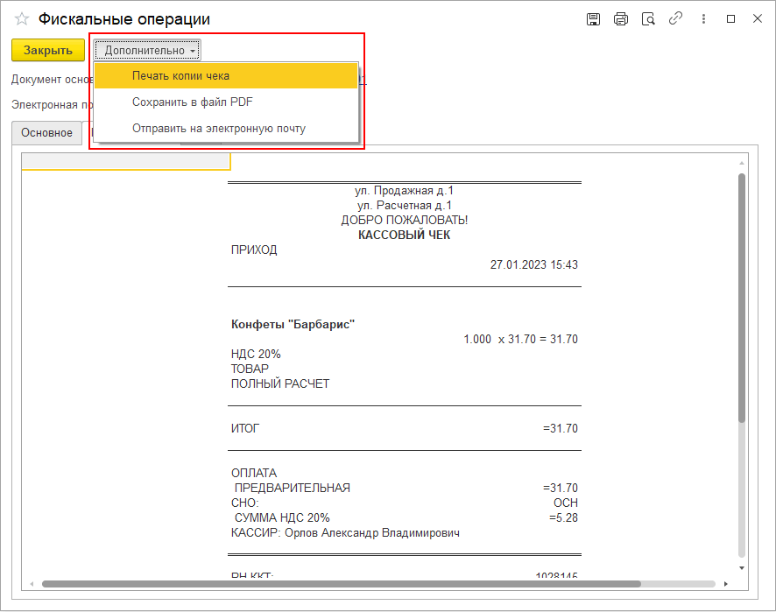
Task: Click the КАССОВЫЙ ЧЕК heading text
Action: pos(405,235)
